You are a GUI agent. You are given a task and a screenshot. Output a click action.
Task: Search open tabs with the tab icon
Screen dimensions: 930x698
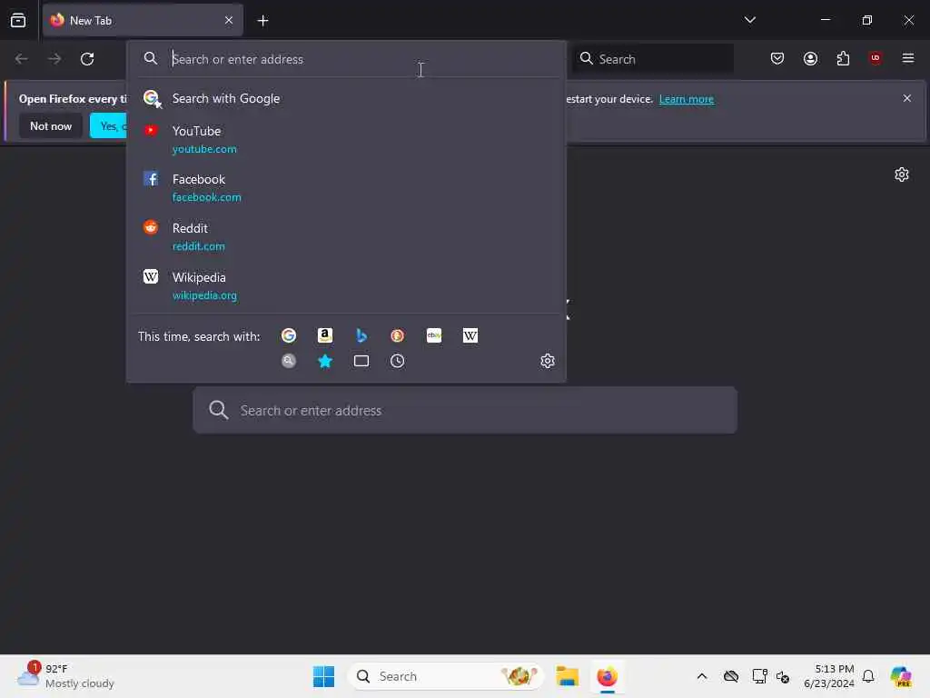361,361
